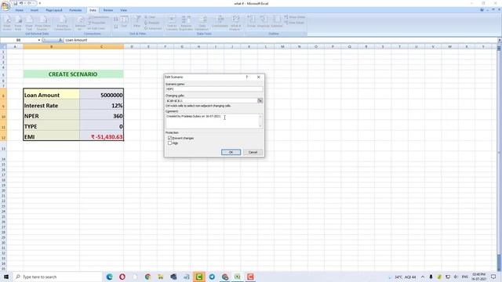
Task: Click the Redo icon in Quick Access Toolbar
Action: (x=29, y=3)
